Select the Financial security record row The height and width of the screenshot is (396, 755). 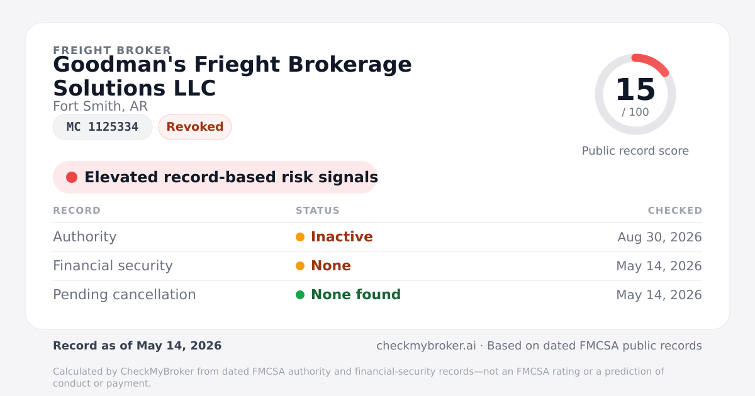pyautogui.click(x=377, y=266)
